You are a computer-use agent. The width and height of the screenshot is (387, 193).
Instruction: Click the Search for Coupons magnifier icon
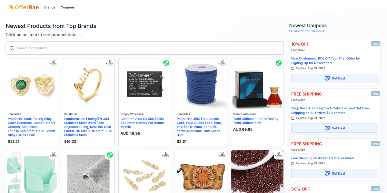click(x=291, y=31)
